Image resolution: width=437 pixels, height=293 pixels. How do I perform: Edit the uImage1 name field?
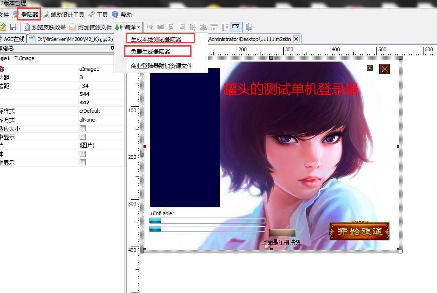[x=101, y=69]
